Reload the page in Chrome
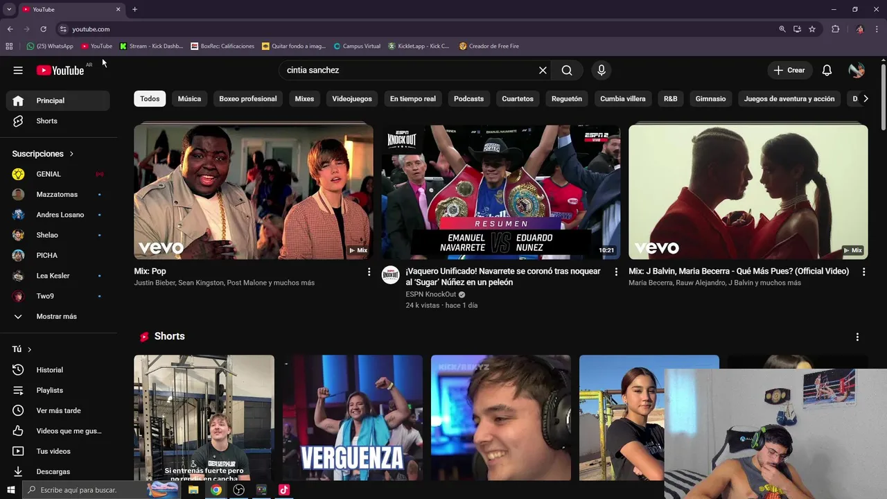This screenshot has height=499, width=887. coord(43,29)
